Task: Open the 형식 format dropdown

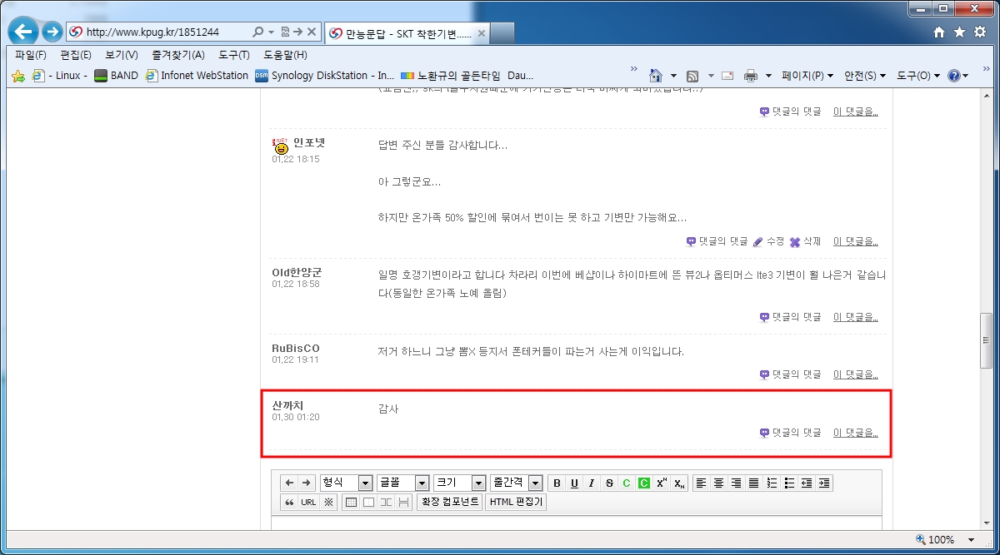Action: (347, 483)
